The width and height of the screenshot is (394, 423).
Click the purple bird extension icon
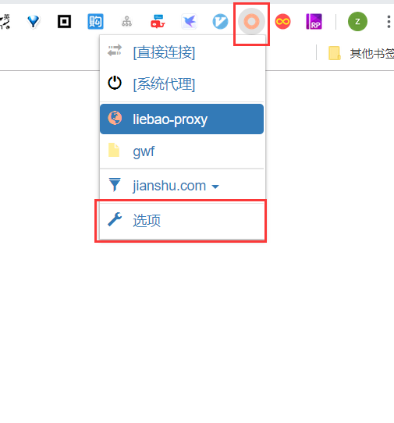tap(189, 21)
